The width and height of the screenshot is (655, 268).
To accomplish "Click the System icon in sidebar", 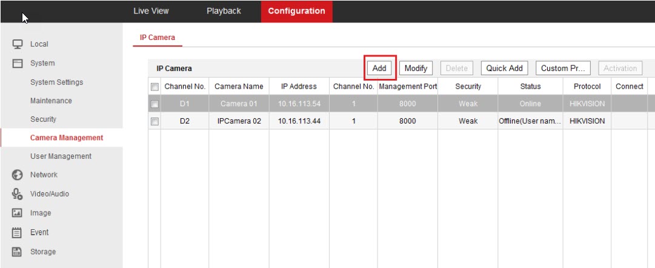I will [18, 64].
